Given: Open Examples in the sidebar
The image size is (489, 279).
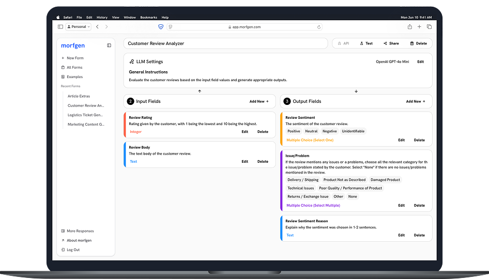Looking at the screenshot, I should (72, 76).
